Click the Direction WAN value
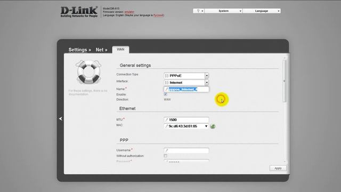This screenshot has width=341, height=192. point(167,100)
